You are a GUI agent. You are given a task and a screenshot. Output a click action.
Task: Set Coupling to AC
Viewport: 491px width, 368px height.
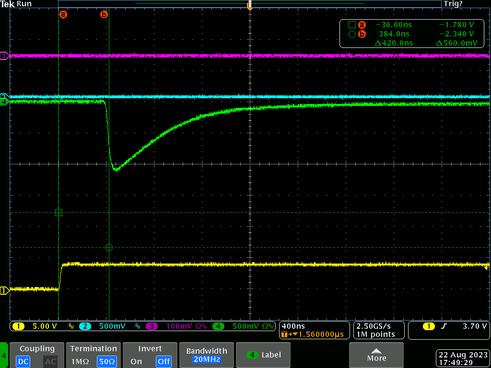pyautogui.click(x=50, y=361)
